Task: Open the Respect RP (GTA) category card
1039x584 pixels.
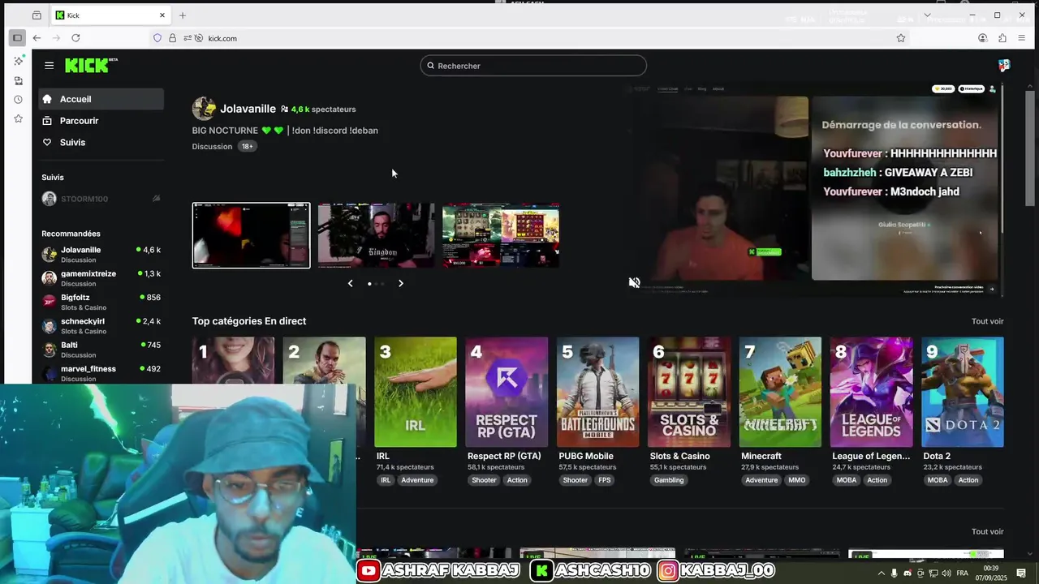Action: tap(507, 393)
